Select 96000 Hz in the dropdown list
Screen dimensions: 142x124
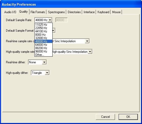point(43,51)
